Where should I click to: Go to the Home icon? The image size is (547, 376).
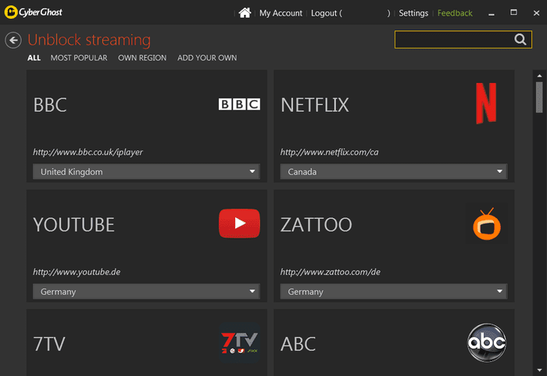pyautogui.click(x=245, y=13)
